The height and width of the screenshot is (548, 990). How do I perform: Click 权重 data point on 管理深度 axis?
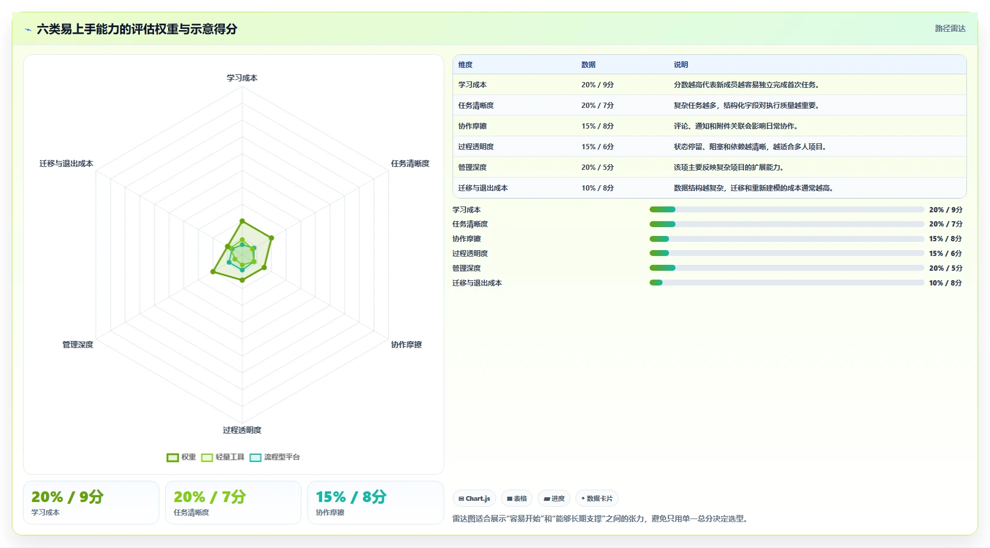(x=213, y=271)
